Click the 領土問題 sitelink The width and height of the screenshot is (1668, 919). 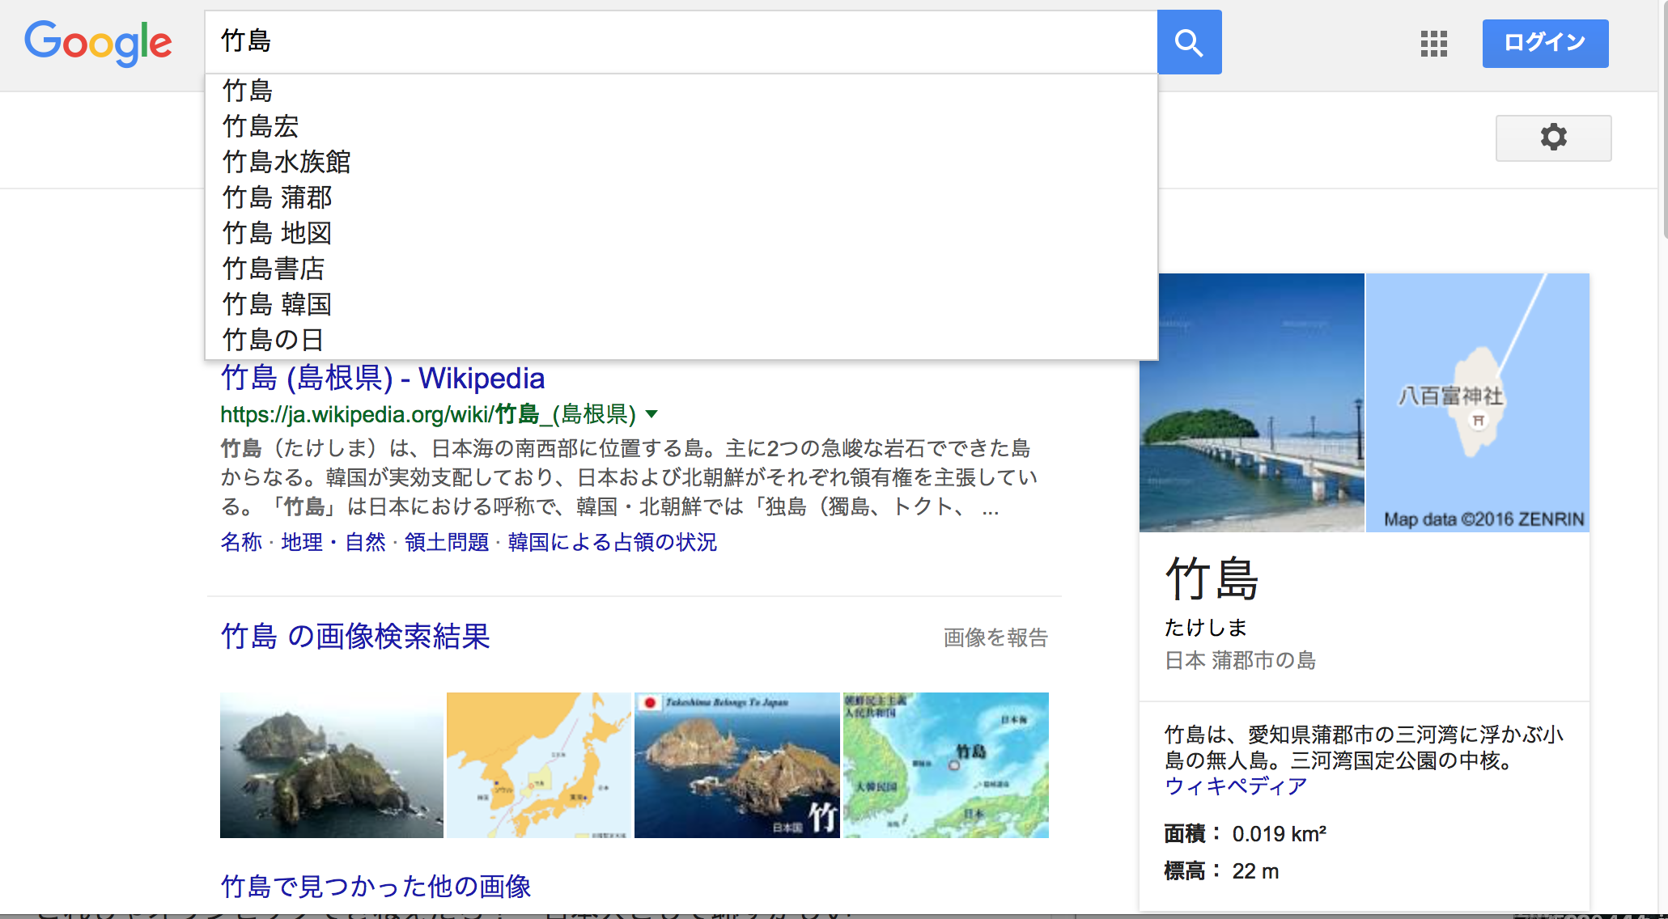(x=447, y=542)
